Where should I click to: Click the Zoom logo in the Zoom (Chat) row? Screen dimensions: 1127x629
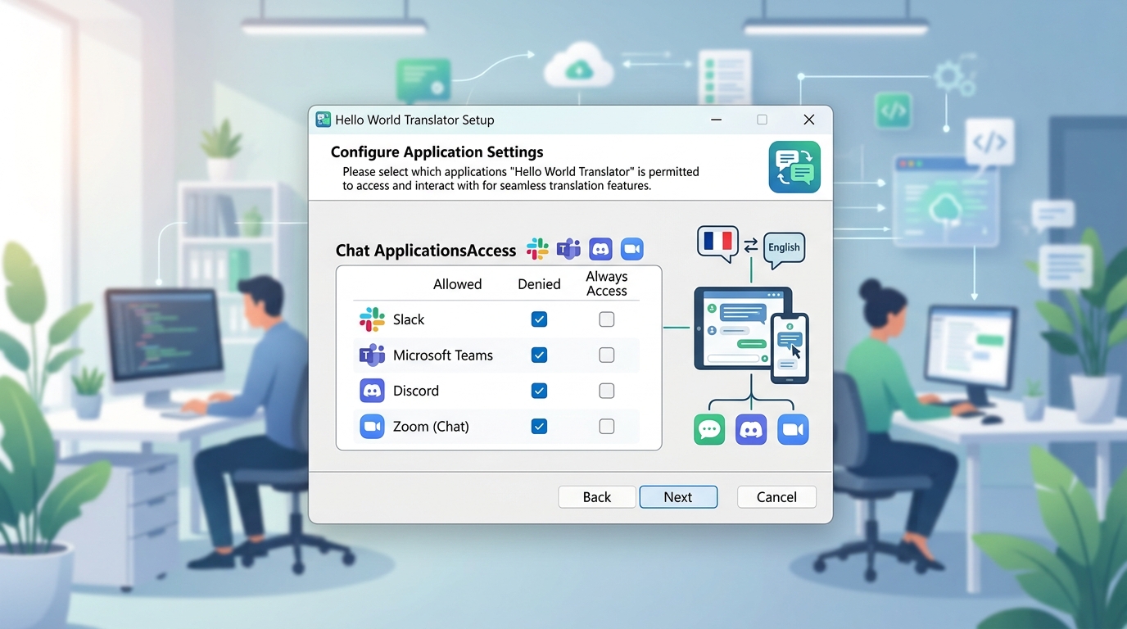[x=372, y=427]
